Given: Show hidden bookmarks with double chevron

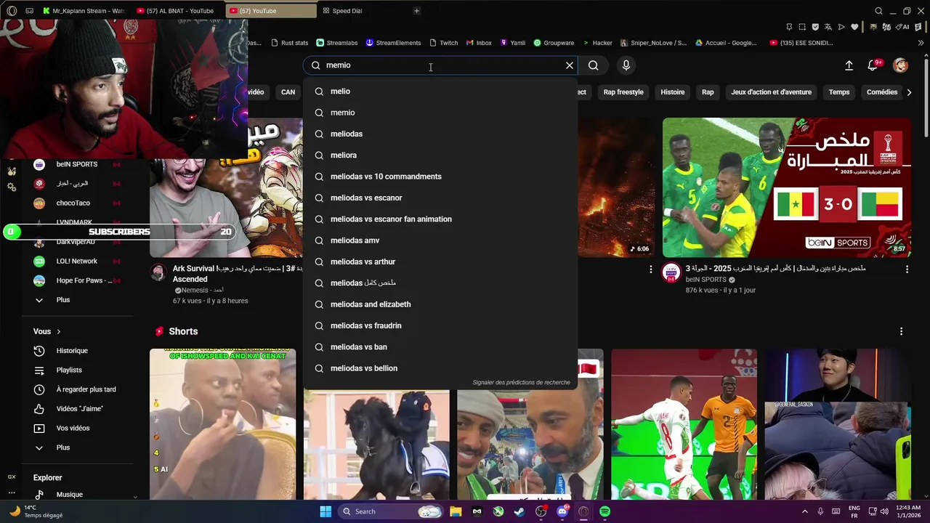Looking at the screenshot, I should [921, 43].
